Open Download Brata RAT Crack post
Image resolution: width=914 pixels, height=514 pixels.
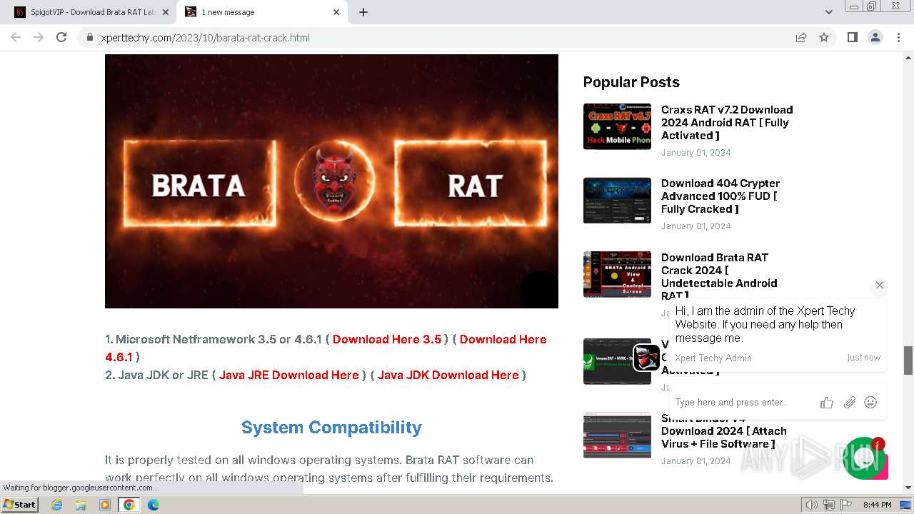[x=719, y=276]
